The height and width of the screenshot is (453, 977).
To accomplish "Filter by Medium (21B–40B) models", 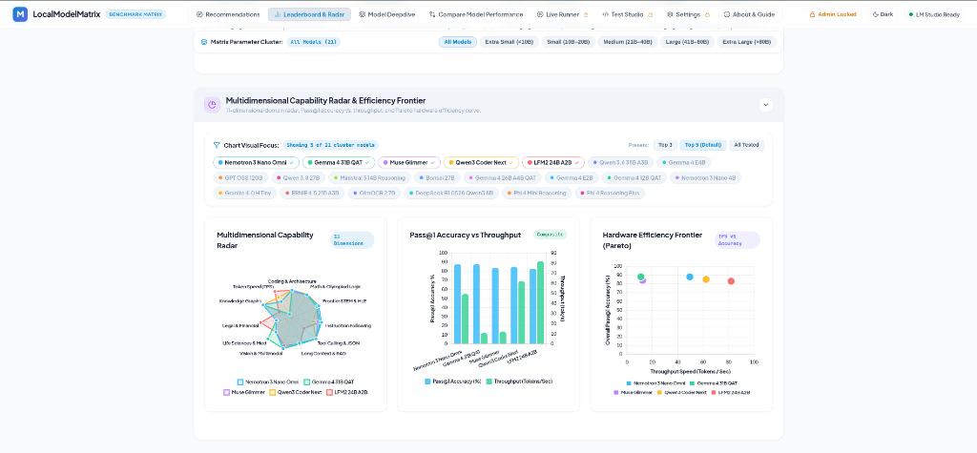I will point(628,42).
